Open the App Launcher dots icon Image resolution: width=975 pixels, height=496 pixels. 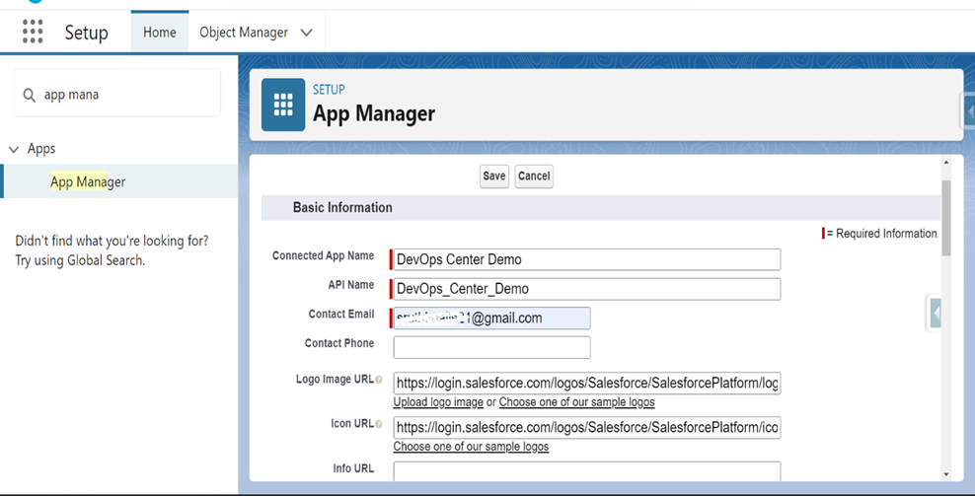33,32
